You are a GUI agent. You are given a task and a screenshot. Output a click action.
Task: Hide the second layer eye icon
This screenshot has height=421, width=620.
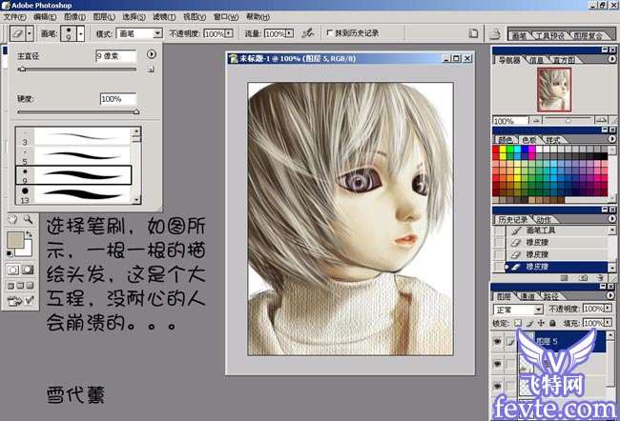click(x=497, y=363)
